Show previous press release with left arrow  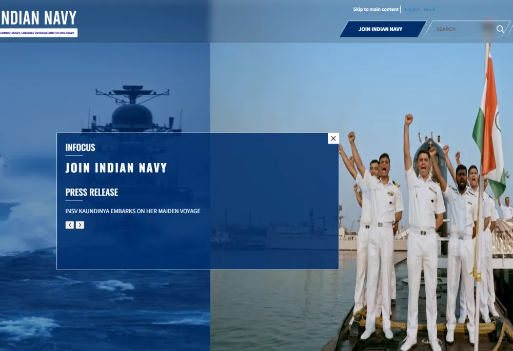point(70,225)
